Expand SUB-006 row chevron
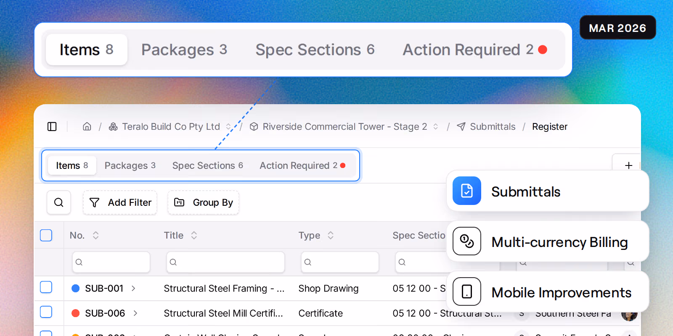The height and width of the screenshot is (336, 673). [x=135, y=313]
